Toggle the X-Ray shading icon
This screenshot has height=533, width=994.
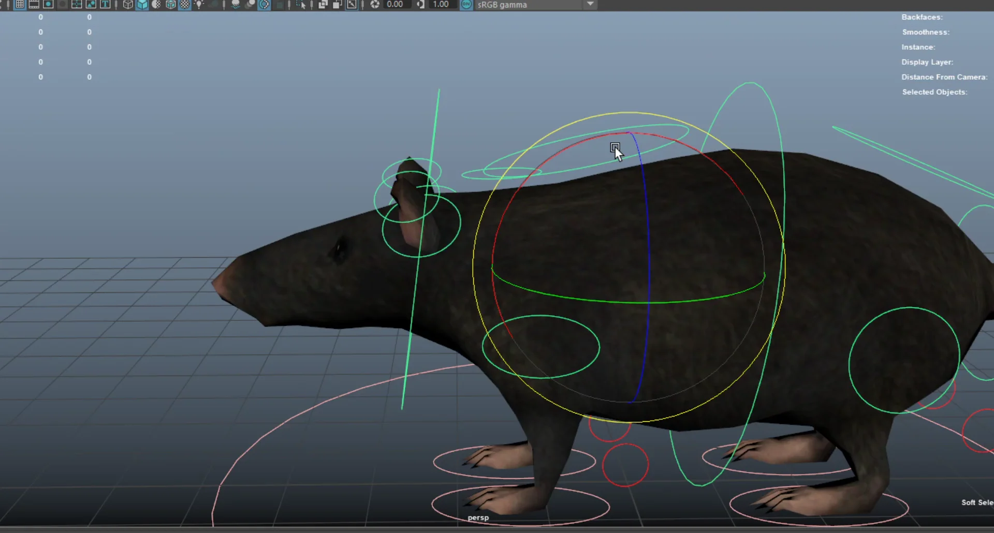pos(323,4)
